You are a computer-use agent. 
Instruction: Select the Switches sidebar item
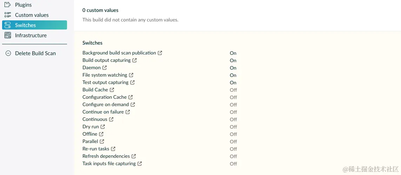click(34, 25)
